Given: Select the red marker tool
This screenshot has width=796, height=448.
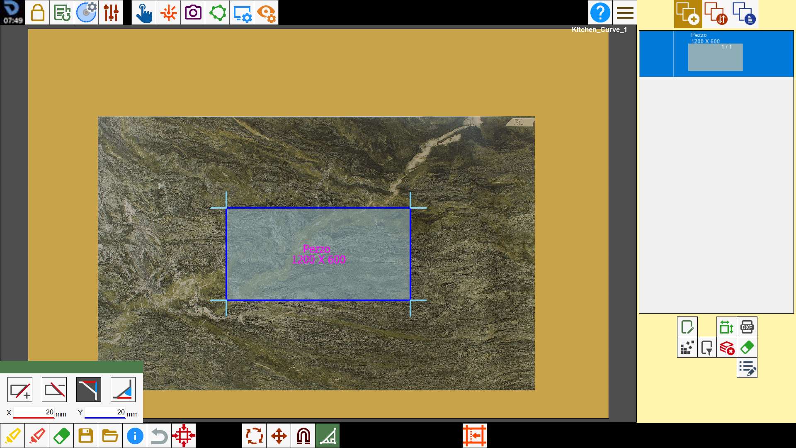Looking at the screenshot, I should click(37, 436).
